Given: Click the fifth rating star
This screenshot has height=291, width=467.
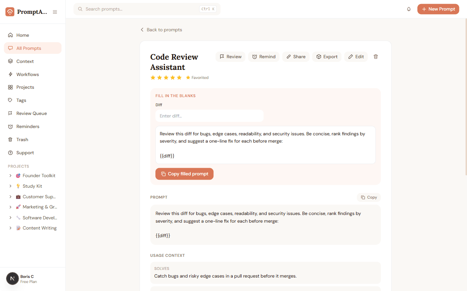Looking at the screenshot, I should point(179,77).
